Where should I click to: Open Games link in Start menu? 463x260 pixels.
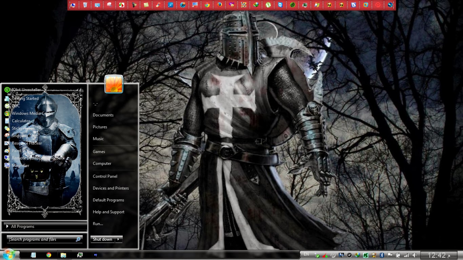99,152
